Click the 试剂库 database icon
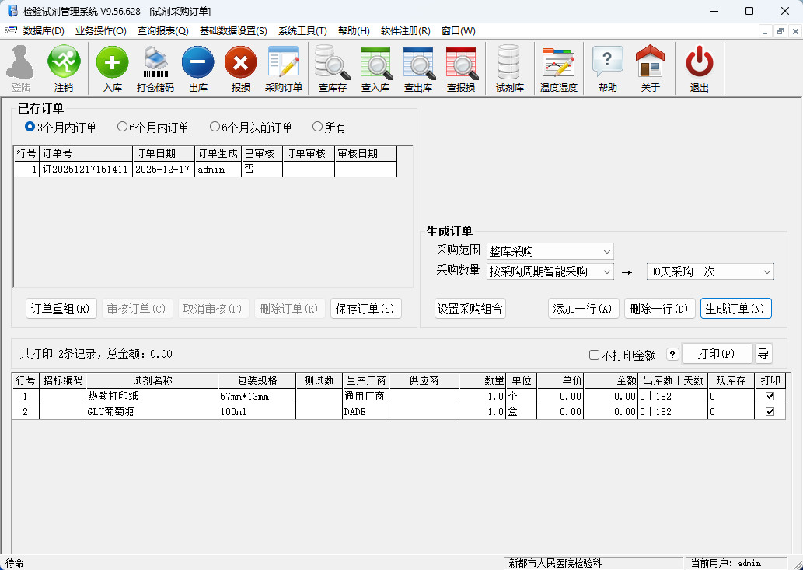 (x=509, y=62)
